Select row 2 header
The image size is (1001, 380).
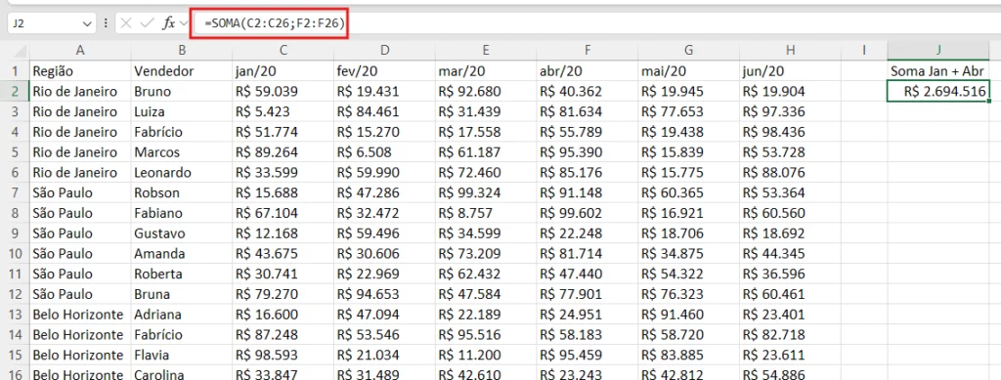click(x=16, y=91)
